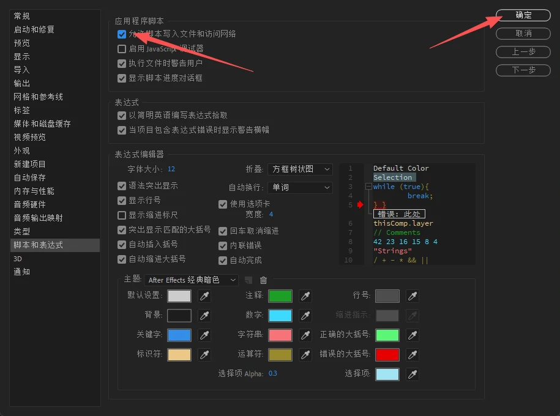Open the 主题 theme dropdown

click(190, 280)
